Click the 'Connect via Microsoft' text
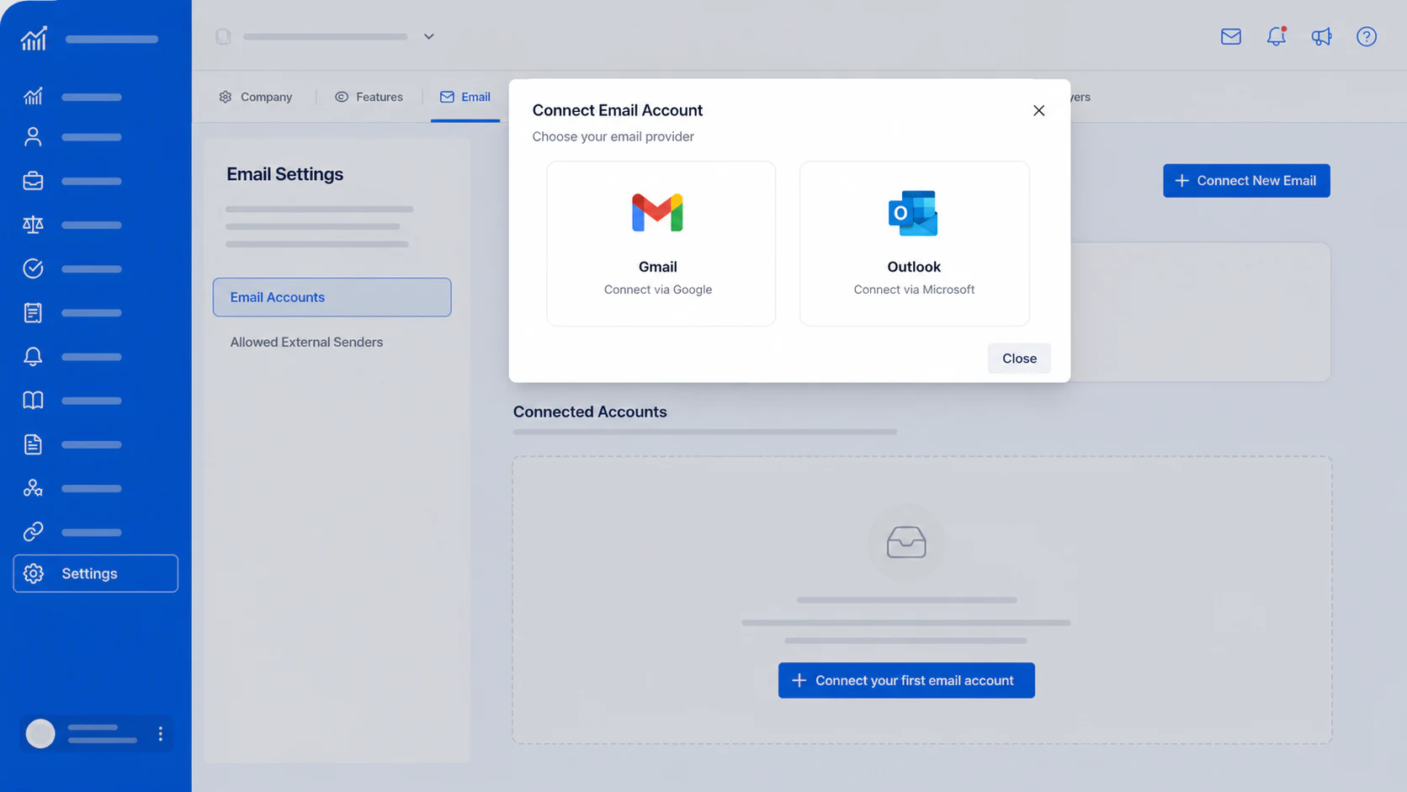This screenshot has width=1407, height=792. (914, 290)
